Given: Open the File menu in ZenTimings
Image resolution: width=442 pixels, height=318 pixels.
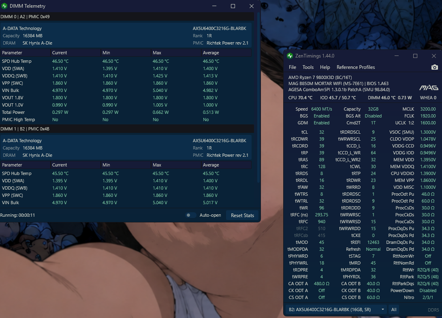Looking at the screenshot, I should point(293,67).
